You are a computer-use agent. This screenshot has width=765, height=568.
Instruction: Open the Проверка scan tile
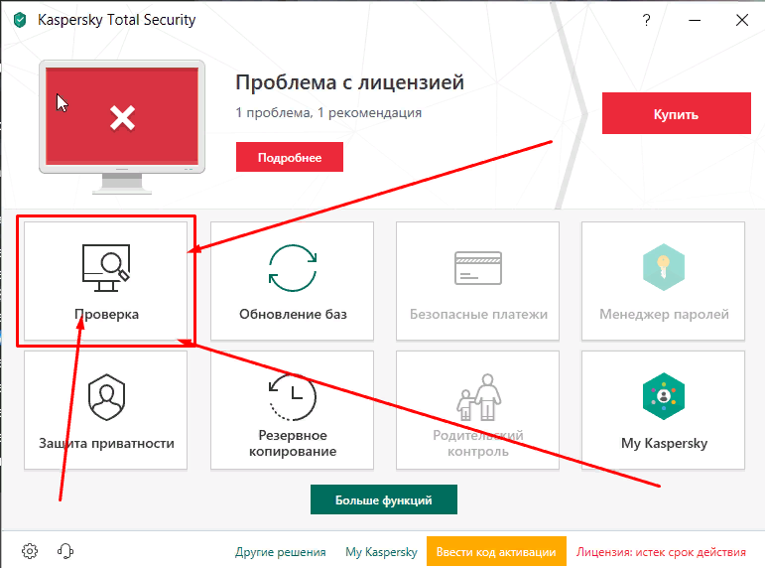click(106, 281)
